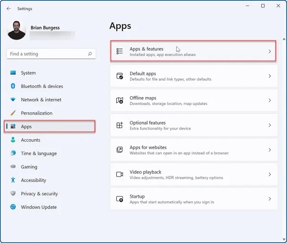Minimize the Settings window

point(247,6)
